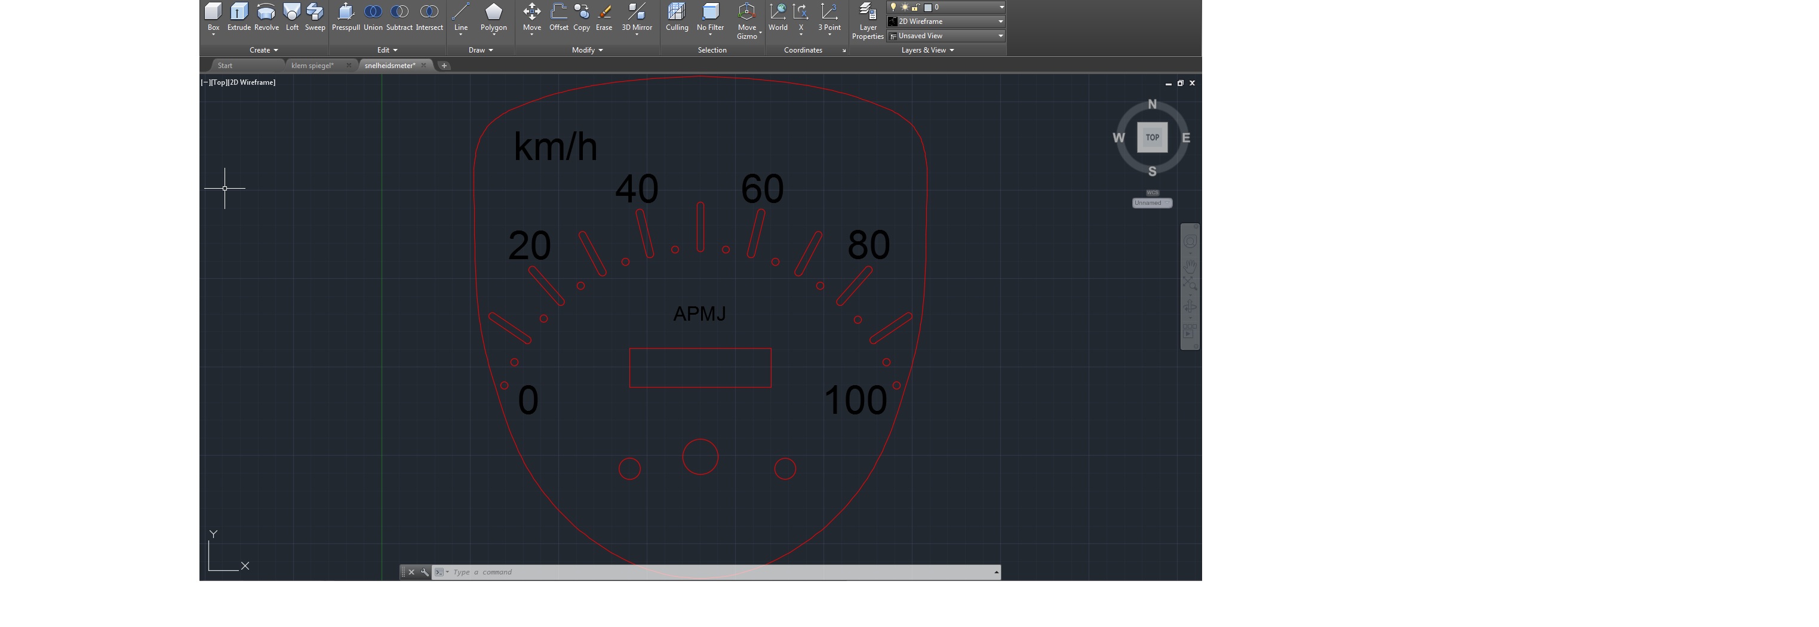Open the Unsaved View dropdown
The image size is (1819, 627).
tap(946, 36)
